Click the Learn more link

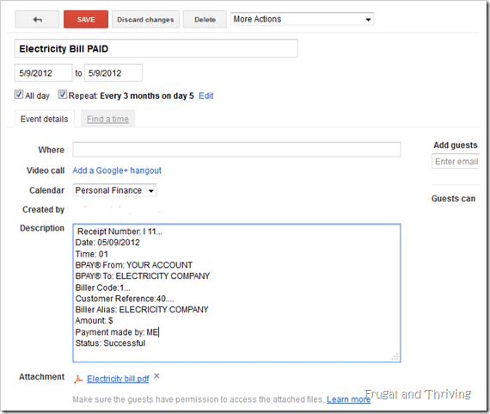(348, 399)
